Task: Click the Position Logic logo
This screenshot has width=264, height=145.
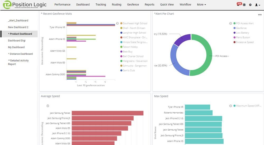Action: 25,5
